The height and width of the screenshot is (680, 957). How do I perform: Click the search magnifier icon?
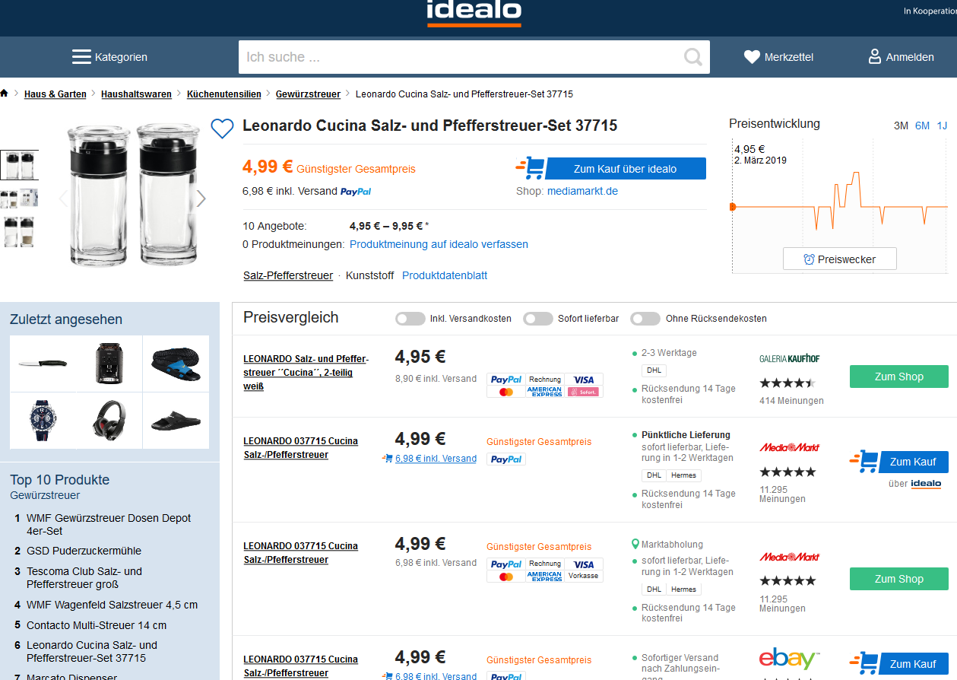tap(692, 57)
